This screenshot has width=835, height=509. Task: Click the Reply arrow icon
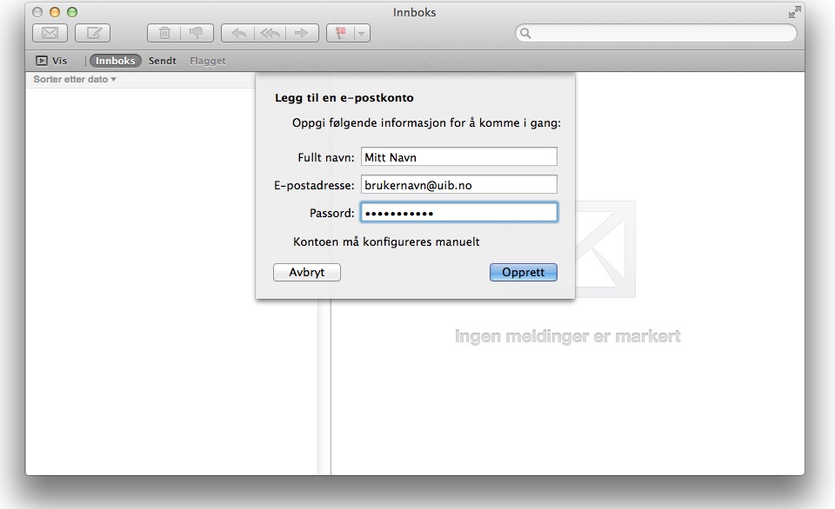[x=238, y=33]
